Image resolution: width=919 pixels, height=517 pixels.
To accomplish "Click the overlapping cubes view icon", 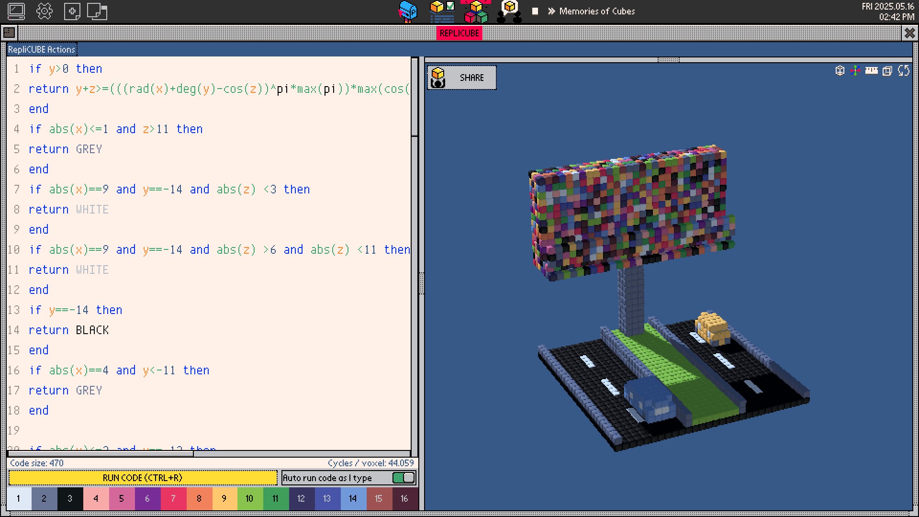I will click(887, 71).
